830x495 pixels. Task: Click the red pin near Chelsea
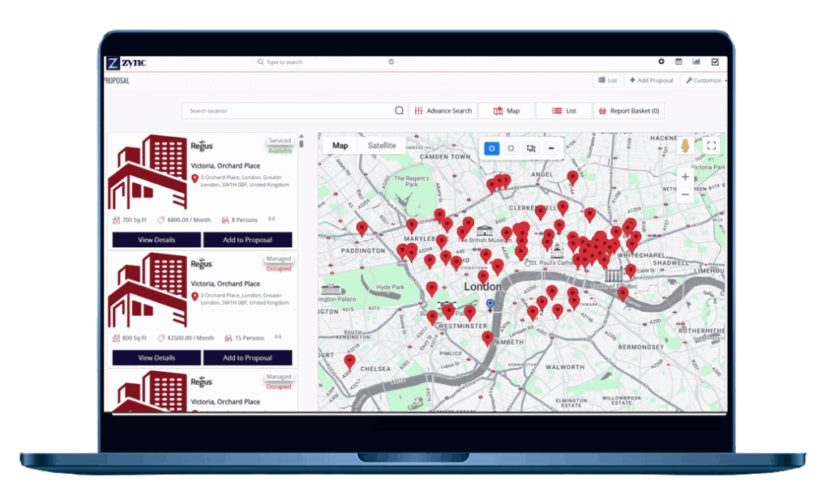pos(349,361)
